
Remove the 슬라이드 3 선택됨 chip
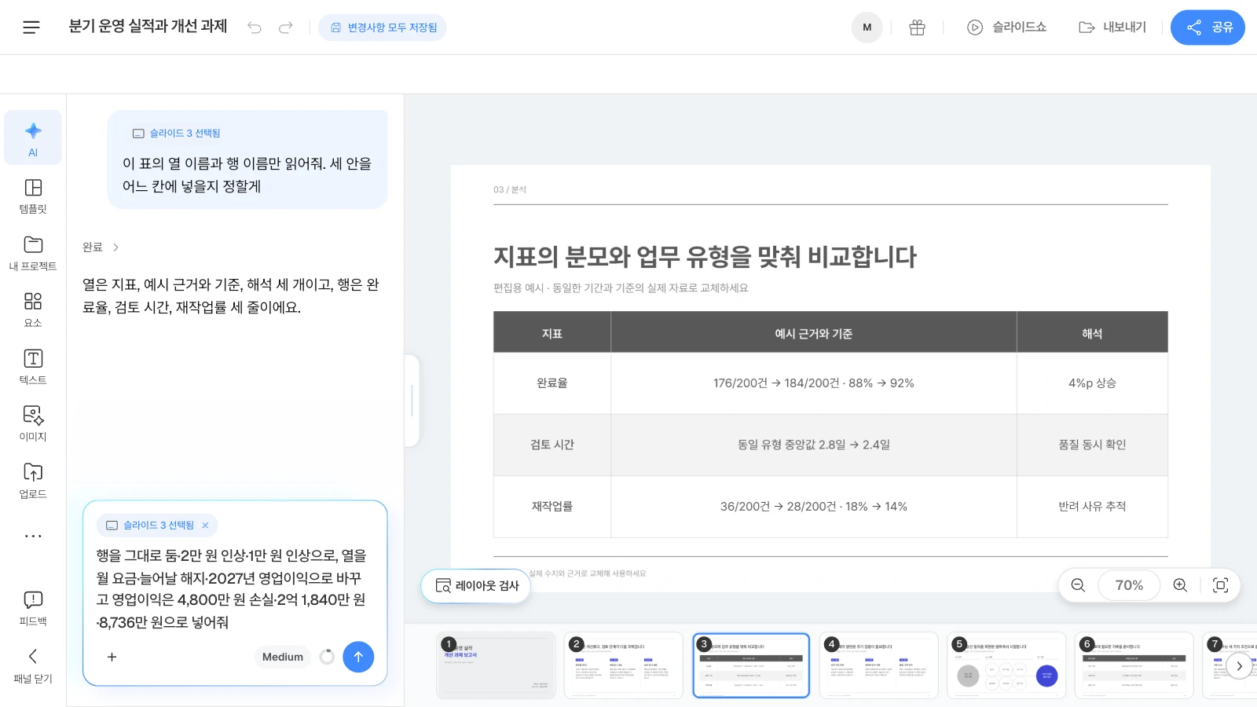click(205, 526)
